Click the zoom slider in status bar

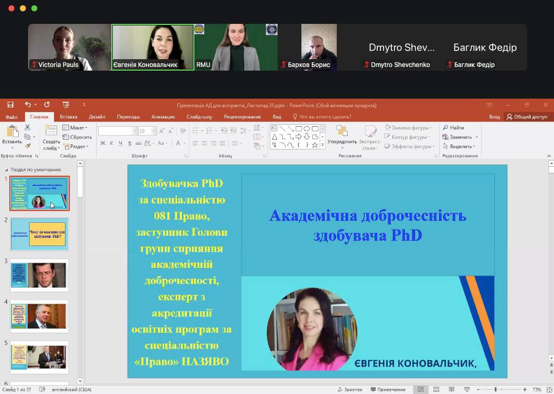tap(495, 389)
